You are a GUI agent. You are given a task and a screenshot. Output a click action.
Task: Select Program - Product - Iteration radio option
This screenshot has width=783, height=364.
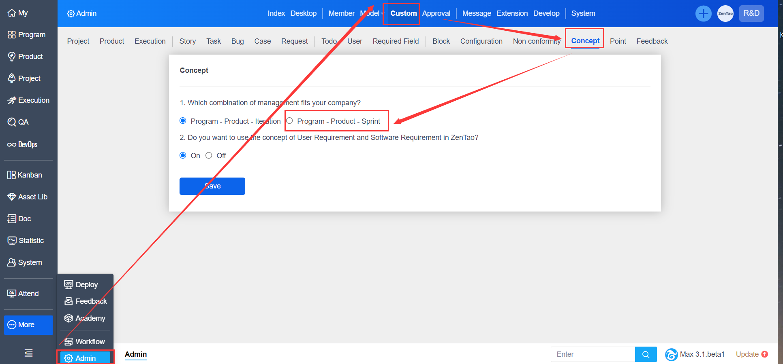coord(183,121)
